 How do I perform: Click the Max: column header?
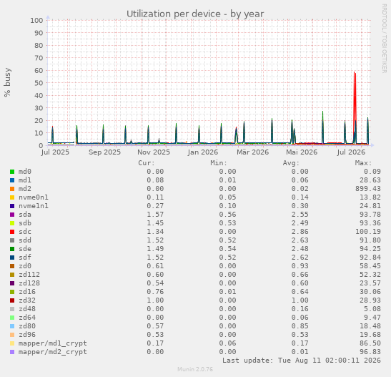point(364,163)
